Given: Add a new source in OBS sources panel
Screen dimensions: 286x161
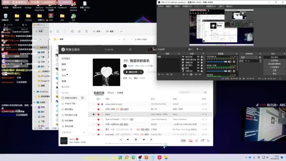Looking at the screenshot, I should pyautogui.click(x=183, y=74).
